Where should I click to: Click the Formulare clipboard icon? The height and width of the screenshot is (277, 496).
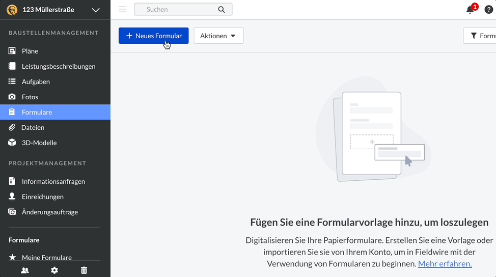(12, 112)
